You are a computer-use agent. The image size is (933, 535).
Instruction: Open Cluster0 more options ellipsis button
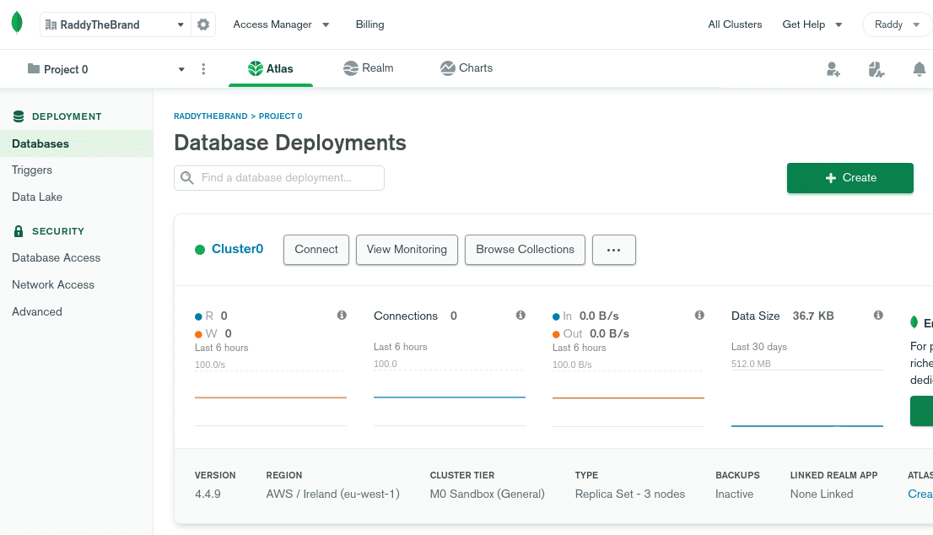(x=614, y=250)
